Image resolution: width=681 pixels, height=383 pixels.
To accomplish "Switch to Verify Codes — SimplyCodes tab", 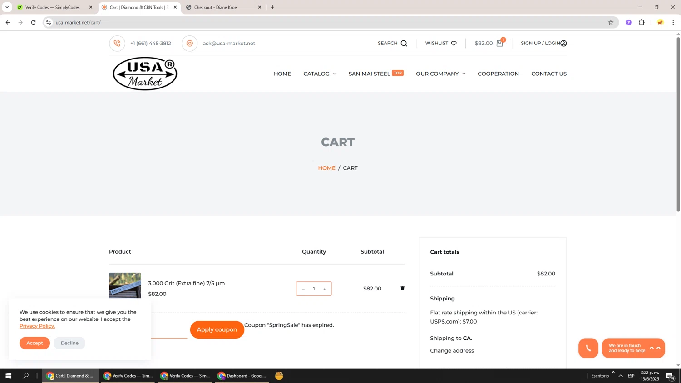I will [52, 7].
